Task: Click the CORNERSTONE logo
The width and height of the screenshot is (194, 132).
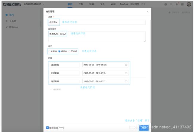Action: pyautogui.click(x=12, y=4)
